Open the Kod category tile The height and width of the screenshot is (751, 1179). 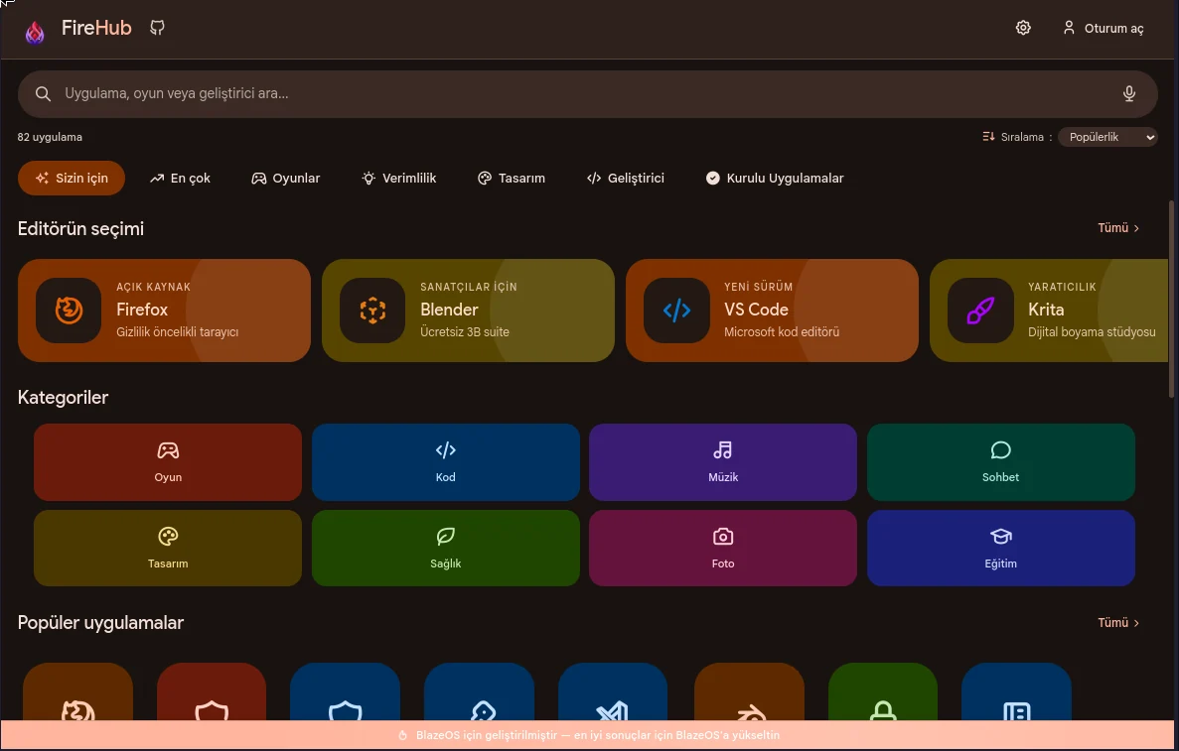point(446,462)
